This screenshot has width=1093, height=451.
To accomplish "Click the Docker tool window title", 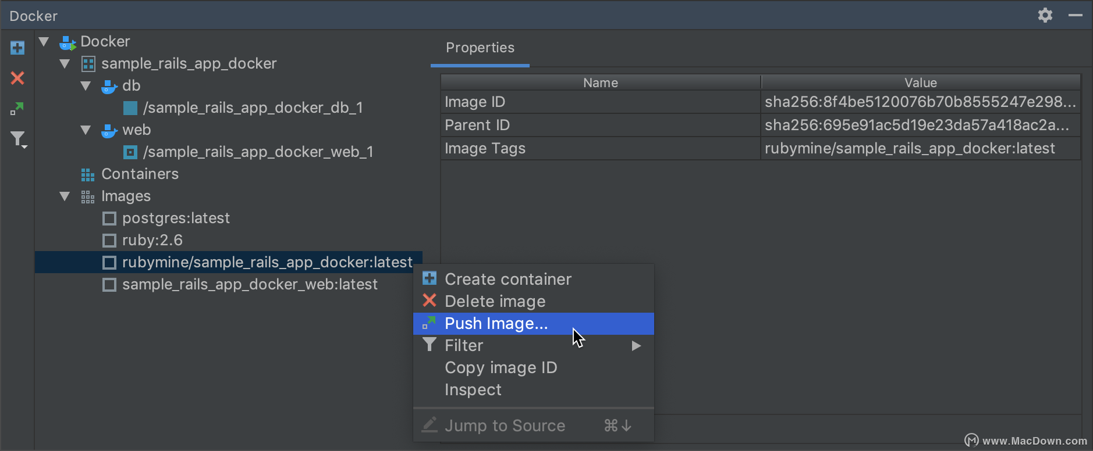I will (34, 16).
